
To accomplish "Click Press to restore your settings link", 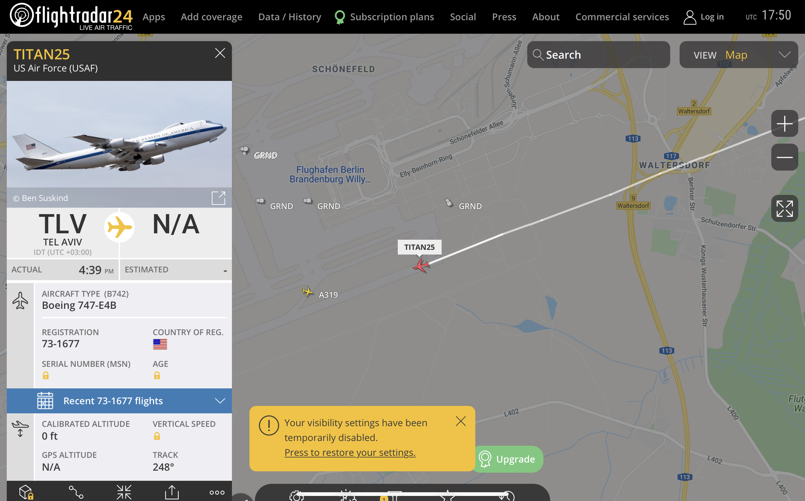I will coord(350,452).
